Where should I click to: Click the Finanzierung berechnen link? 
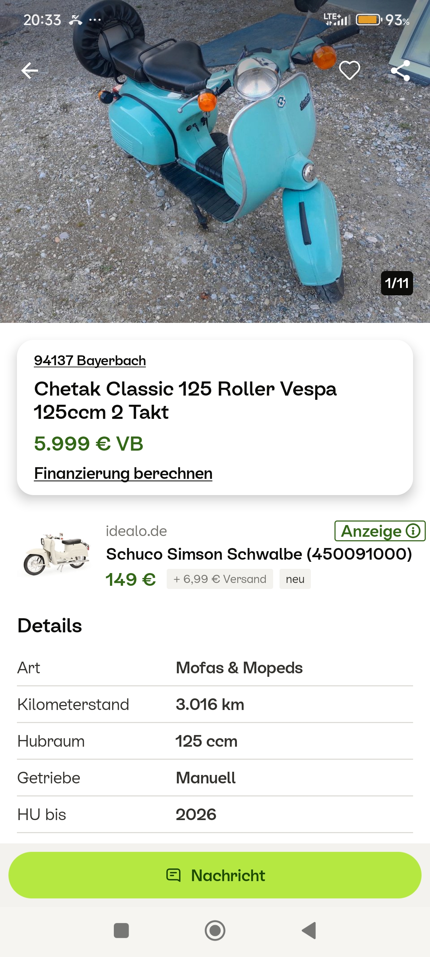(x=123, y=473)
